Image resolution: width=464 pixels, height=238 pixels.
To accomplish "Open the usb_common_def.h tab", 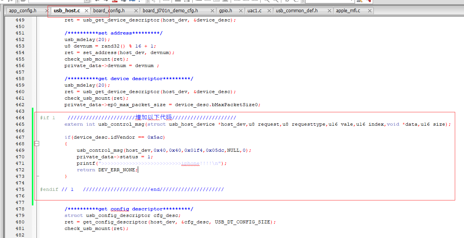I will 297,11.
